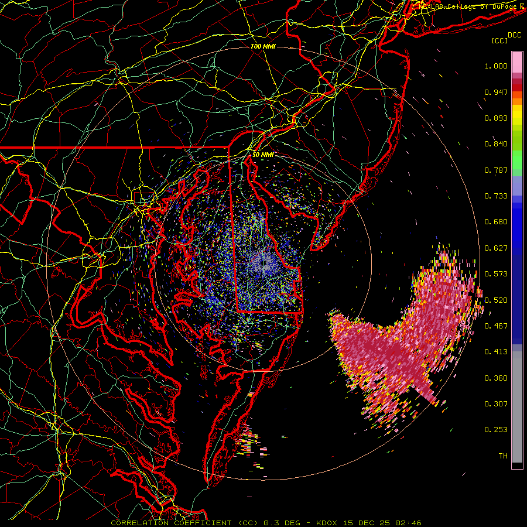Pick the bright blue segment near 0.680
527x527 pixels.
point(517,225)
